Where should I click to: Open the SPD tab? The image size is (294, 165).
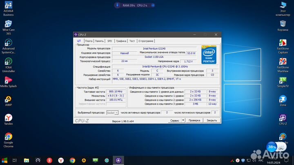pyautogui.click(x=110, y=41)
